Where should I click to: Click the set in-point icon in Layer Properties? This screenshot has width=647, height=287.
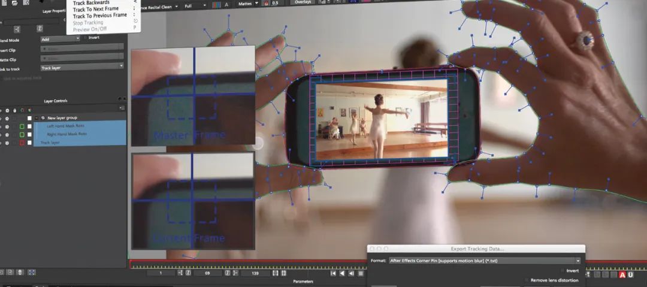coord(17,29)
